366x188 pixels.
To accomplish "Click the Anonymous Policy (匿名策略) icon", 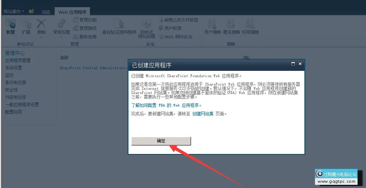I will click(x=231, y=24).
